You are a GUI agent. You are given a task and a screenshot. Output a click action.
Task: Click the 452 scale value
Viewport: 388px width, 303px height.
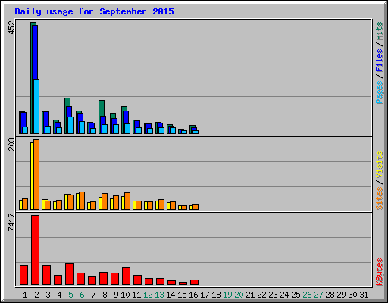coord(11,27)
